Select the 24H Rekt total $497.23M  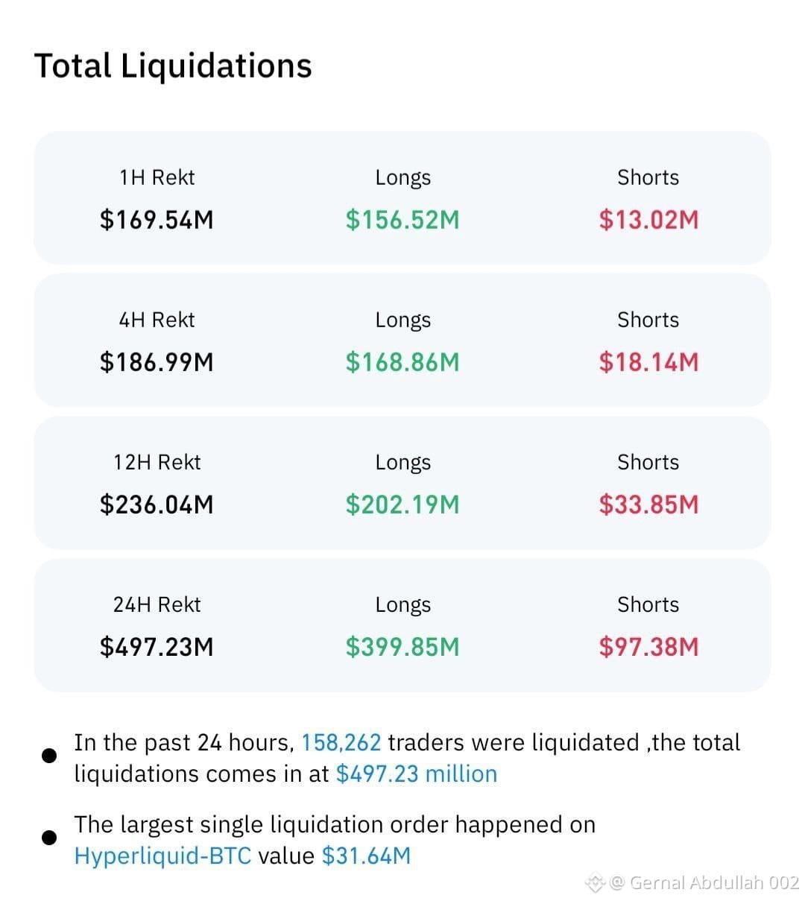click(x=157, y=647)
